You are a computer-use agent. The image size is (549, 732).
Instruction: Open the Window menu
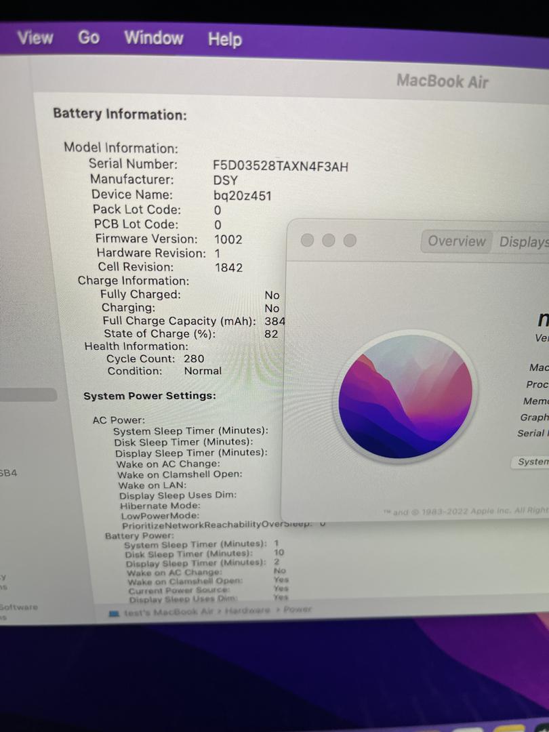[154, 37]
